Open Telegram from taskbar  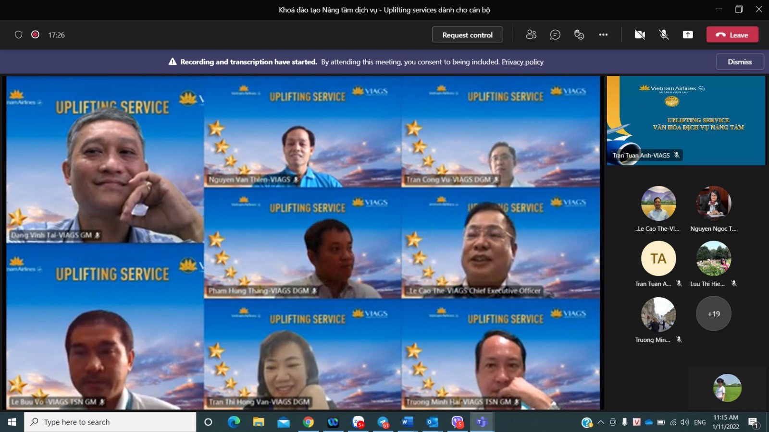click(x=383, y=422)
